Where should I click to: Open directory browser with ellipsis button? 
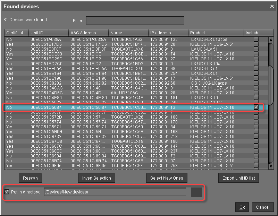(x=196, y=192)
